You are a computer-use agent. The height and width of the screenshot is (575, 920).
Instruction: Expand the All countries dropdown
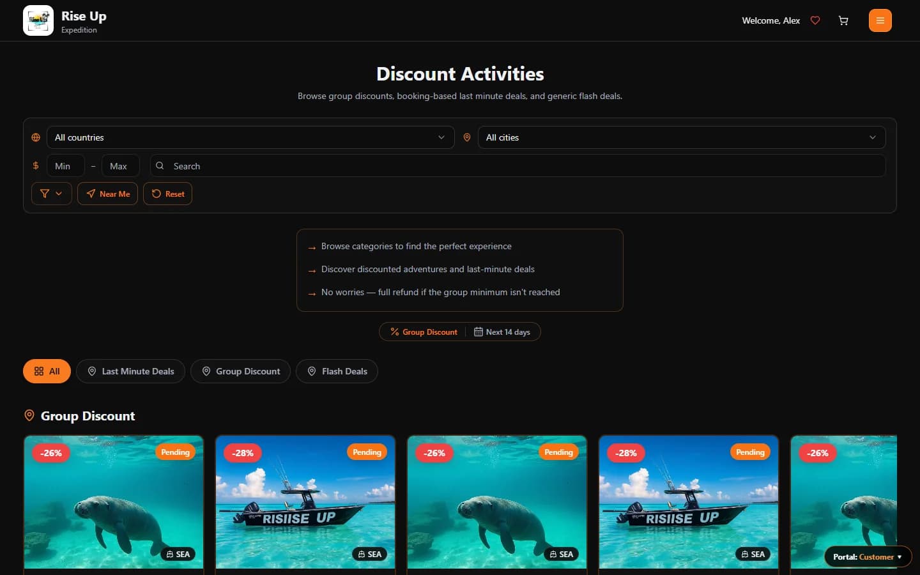[x=250, y=137]
